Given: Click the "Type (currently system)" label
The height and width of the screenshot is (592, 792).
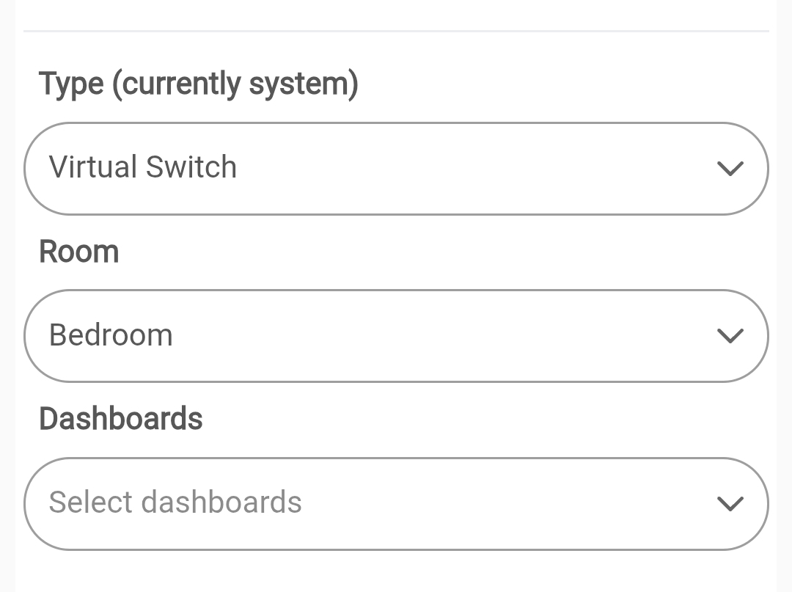Looking at the screenshot, I should click(x=198, y=84).
